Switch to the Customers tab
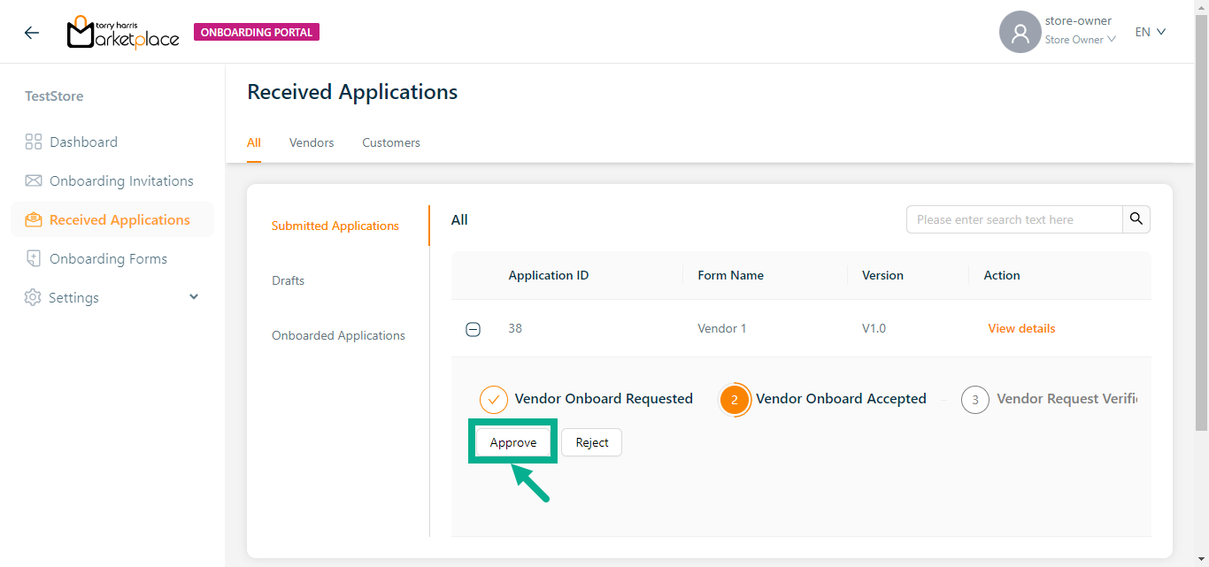This screenshot has height=567, width=1209. tap(391, 142)
